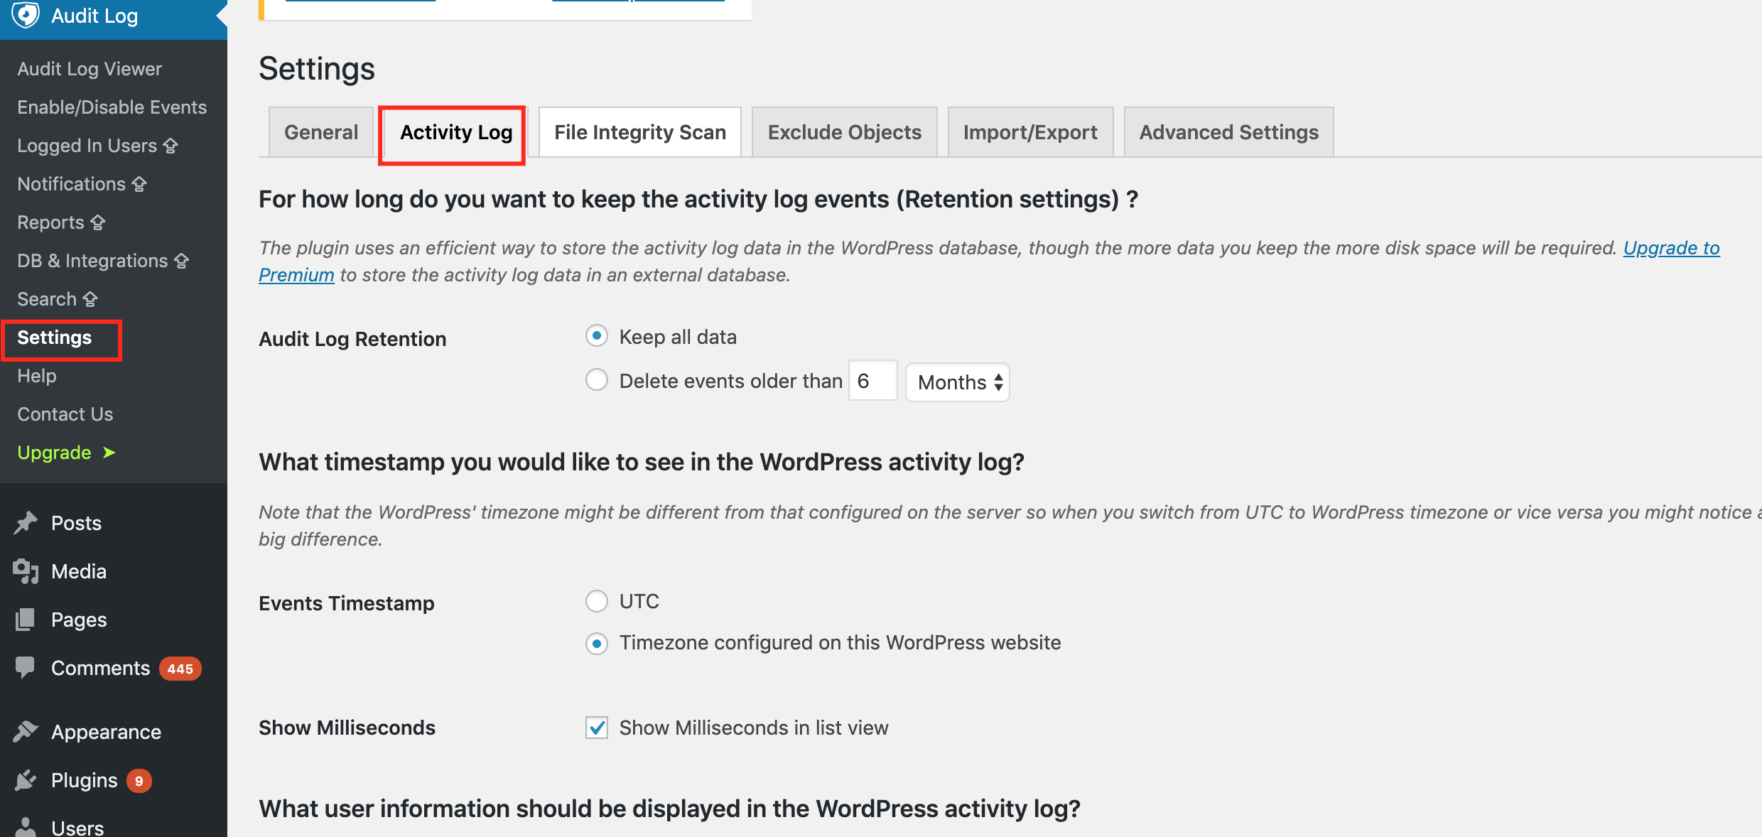Click the Pages icon in sidebar

[26, 620]
